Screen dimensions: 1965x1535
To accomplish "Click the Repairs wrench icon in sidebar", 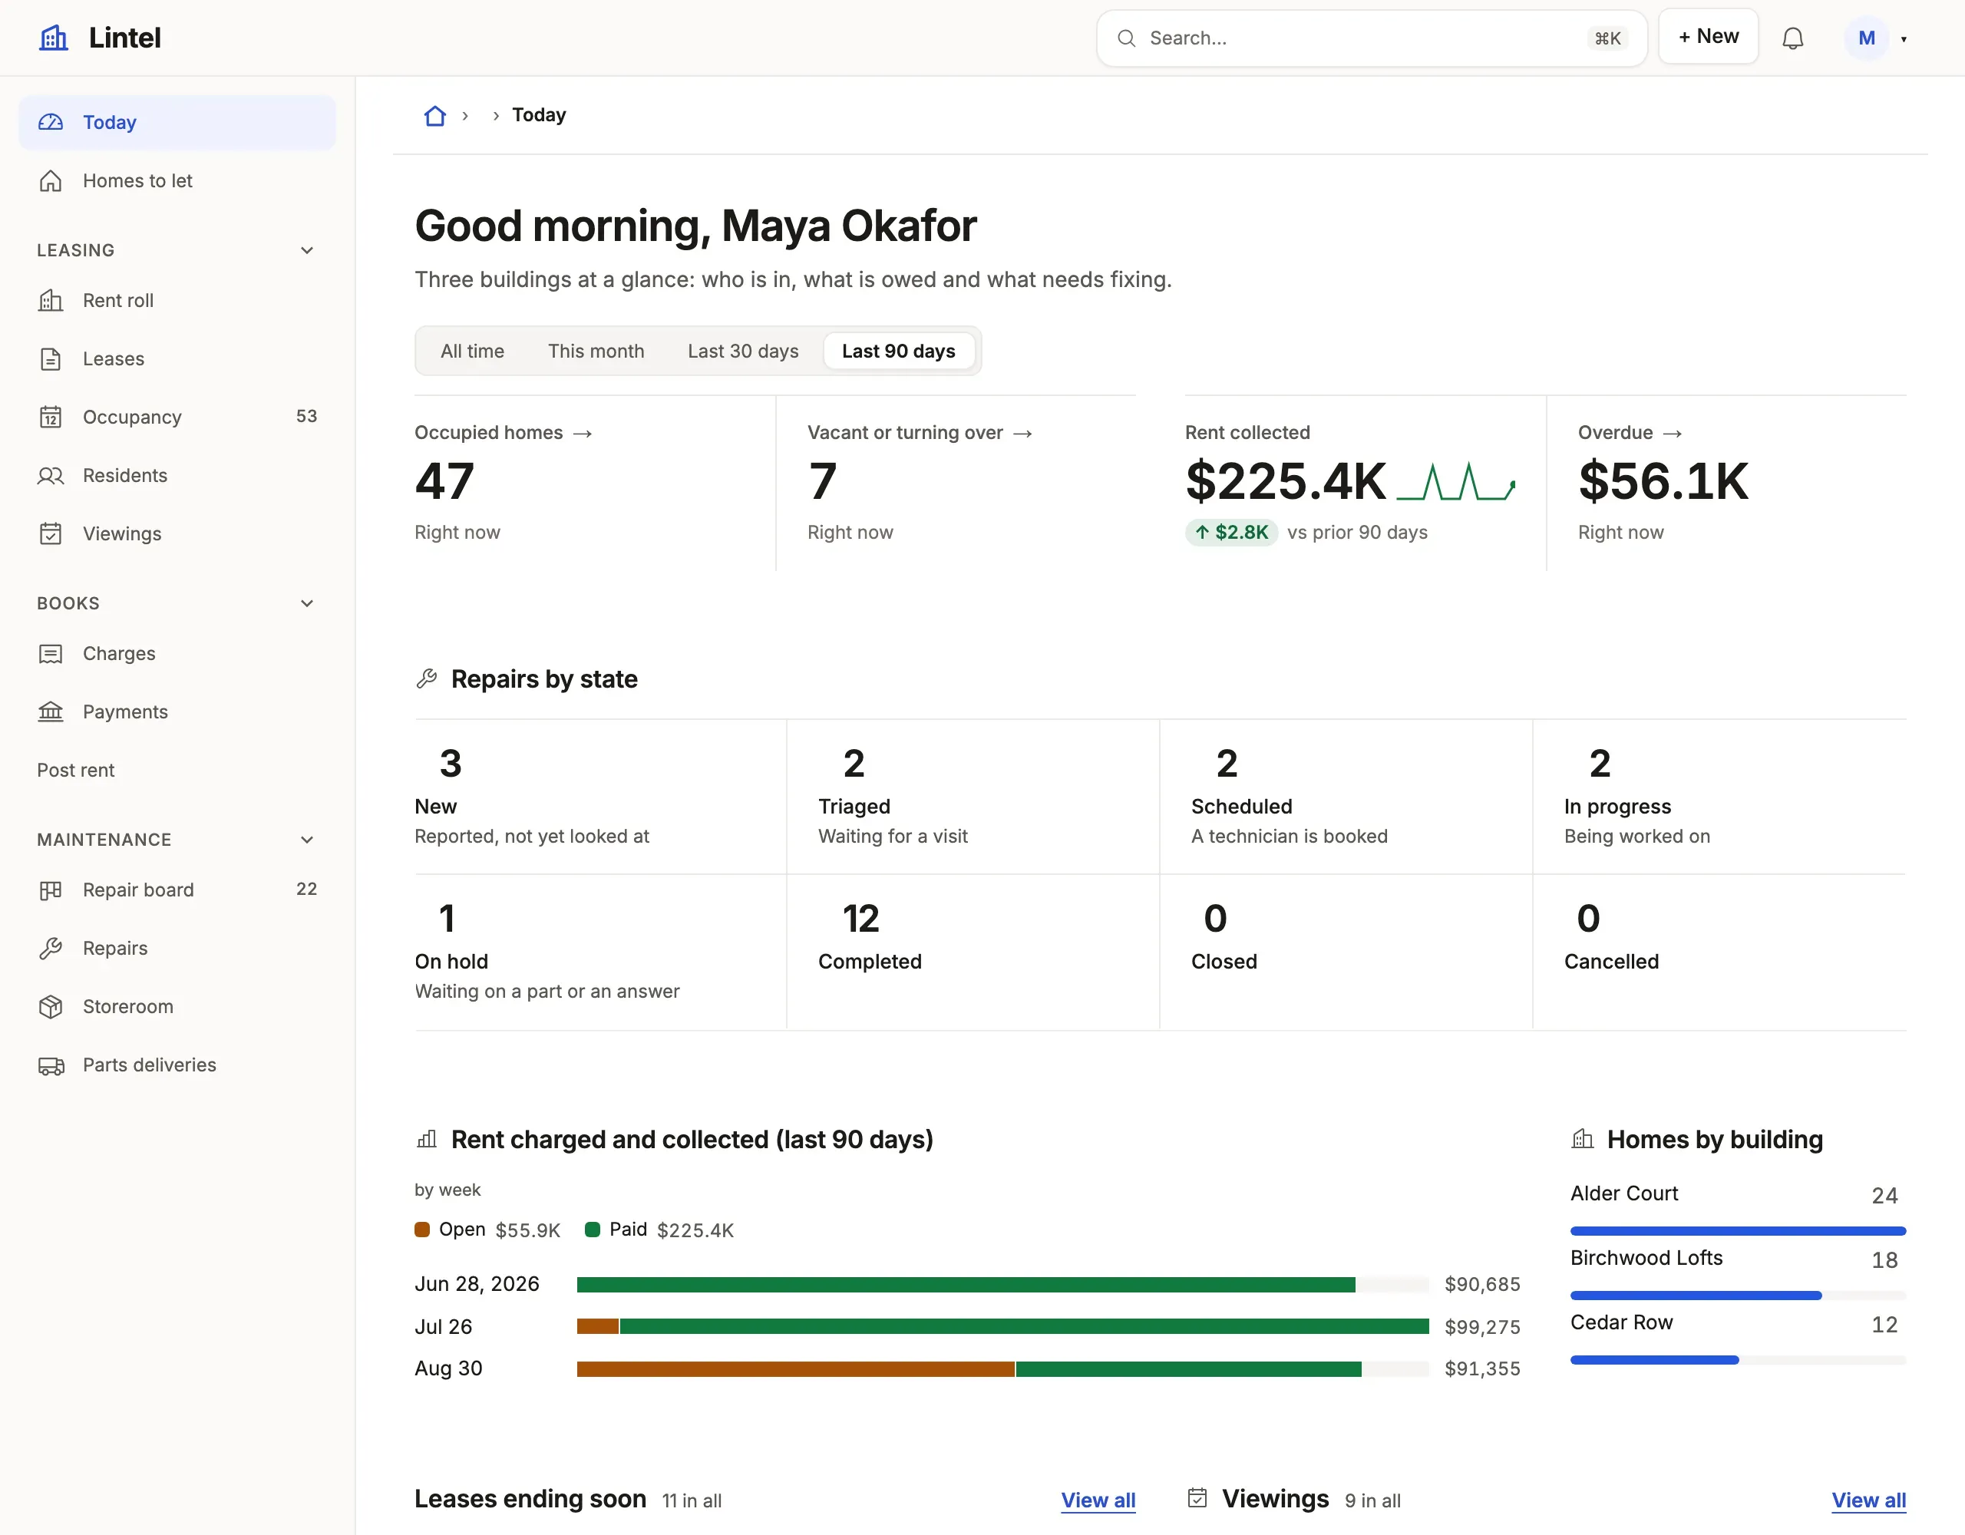I will [51, 949].
